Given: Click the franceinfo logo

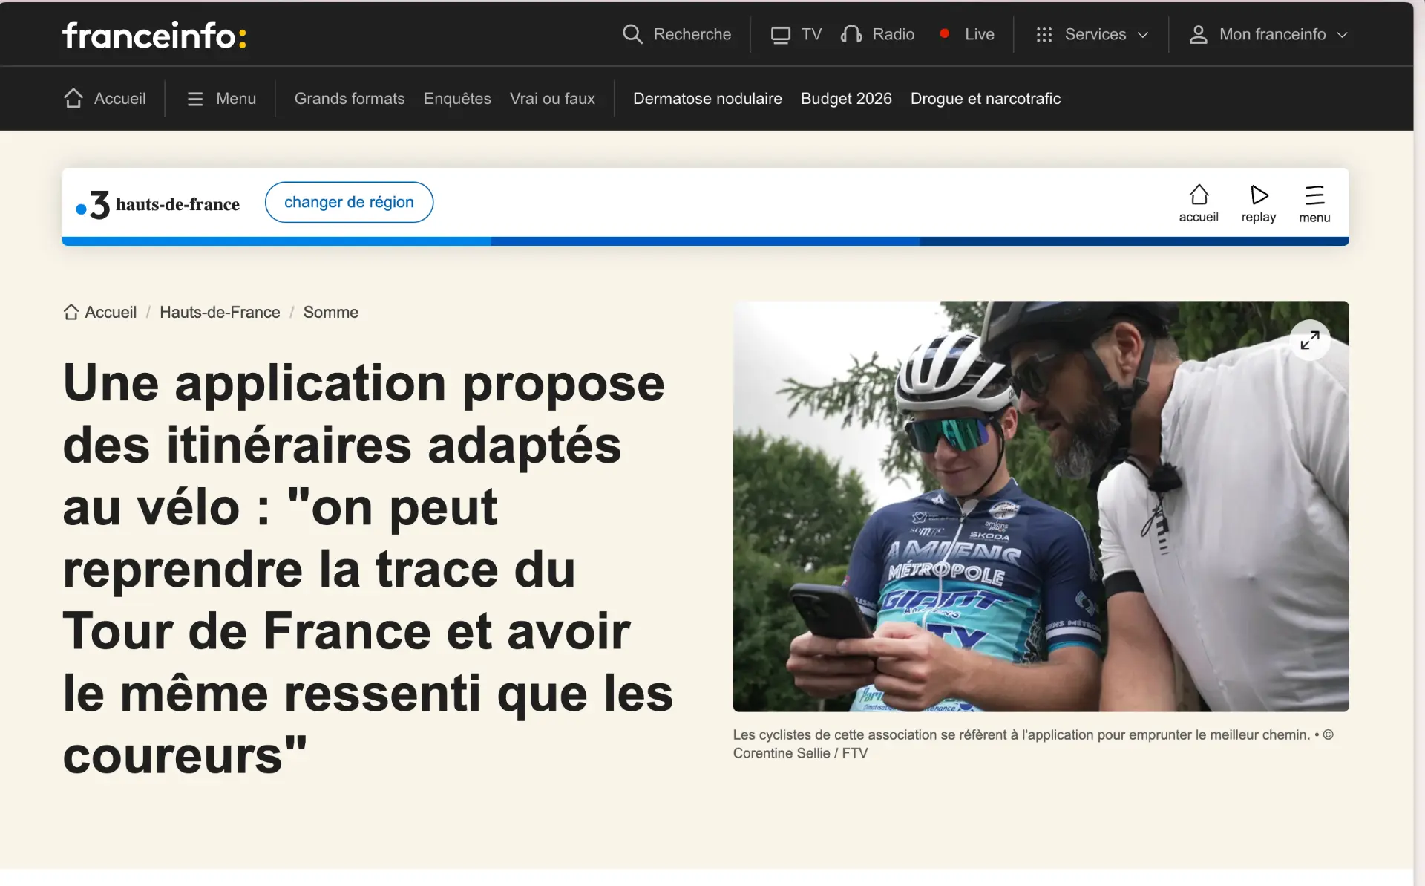Looking at the screenshot, I should tap(154, 35).
